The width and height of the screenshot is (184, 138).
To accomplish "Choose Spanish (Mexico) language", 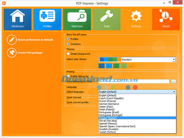I will pyautogui.click(x=137, y=124).
